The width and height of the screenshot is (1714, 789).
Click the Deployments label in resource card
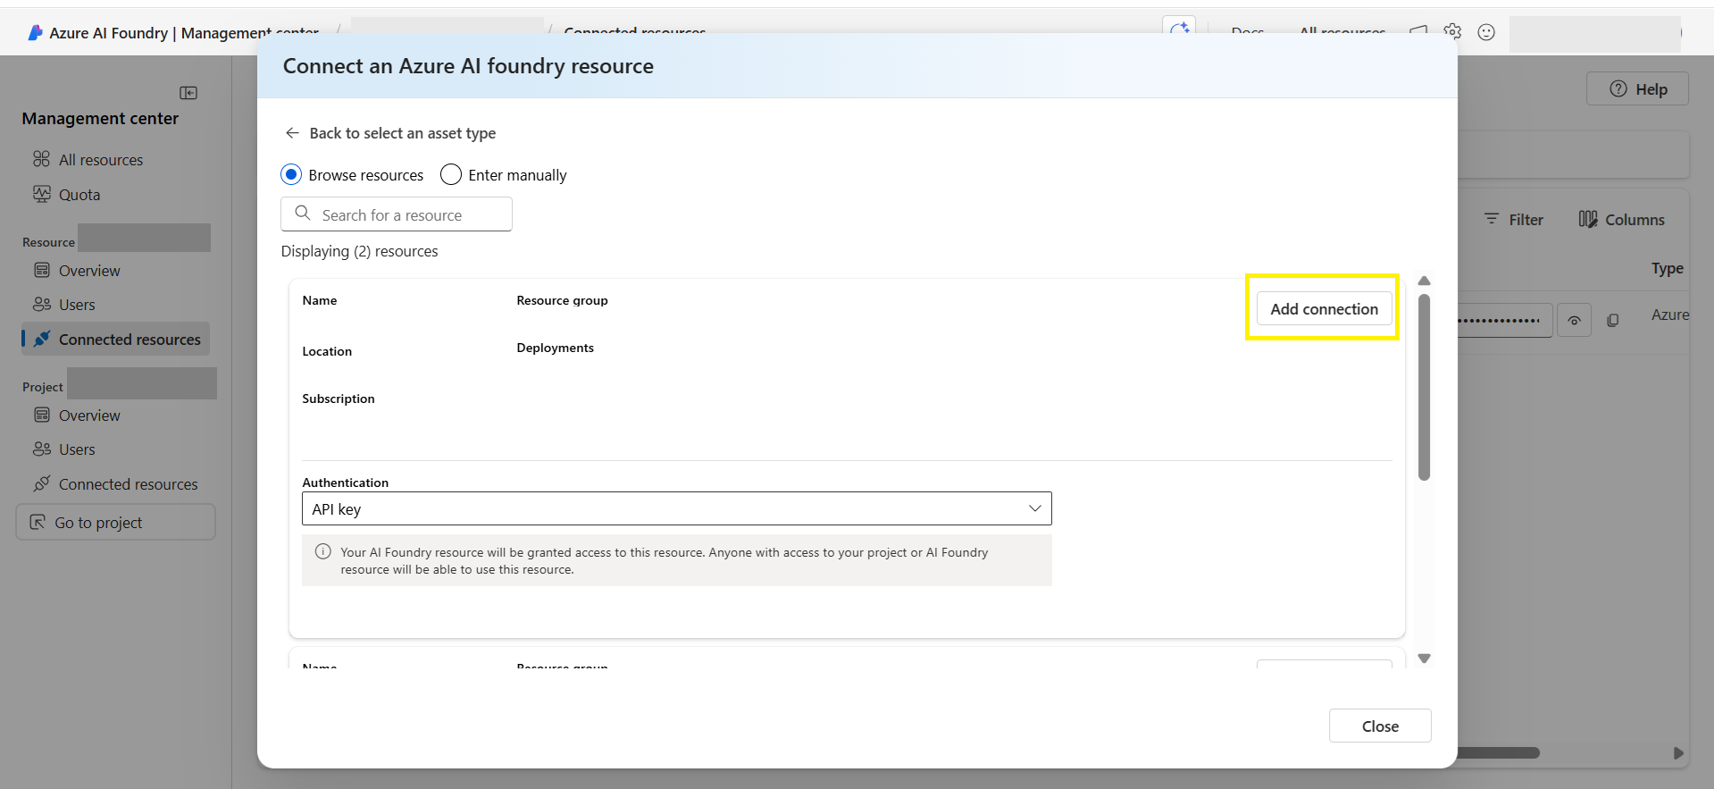pyautogui.click(x=555, y=348)
